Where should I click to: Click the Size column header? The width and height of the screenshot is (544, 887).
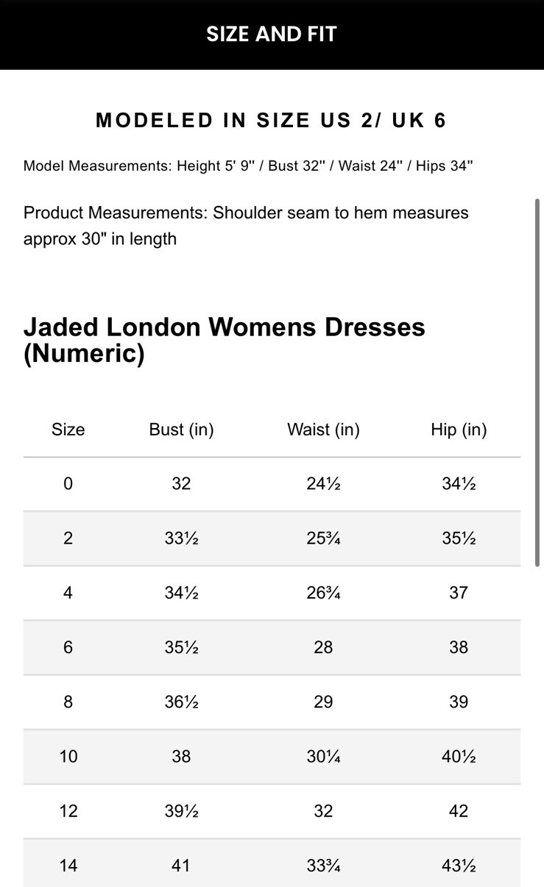coord(68,430)
